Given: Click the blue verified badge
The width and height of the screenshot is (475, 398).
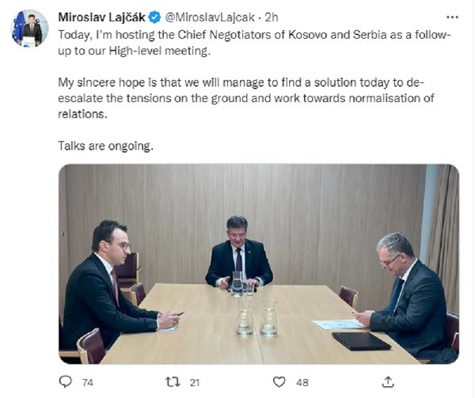Looking at the screenshot, I should point(155,17).
